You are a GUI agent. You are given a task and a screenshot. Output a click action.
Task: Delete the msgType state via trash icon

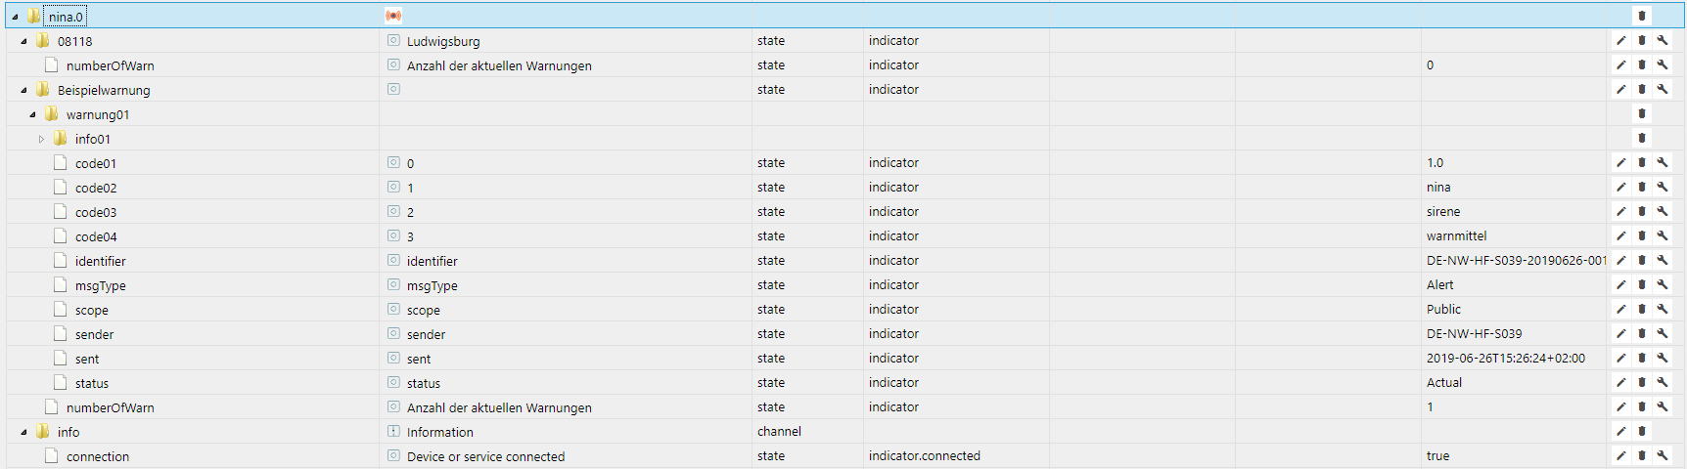click(1642, 285)
